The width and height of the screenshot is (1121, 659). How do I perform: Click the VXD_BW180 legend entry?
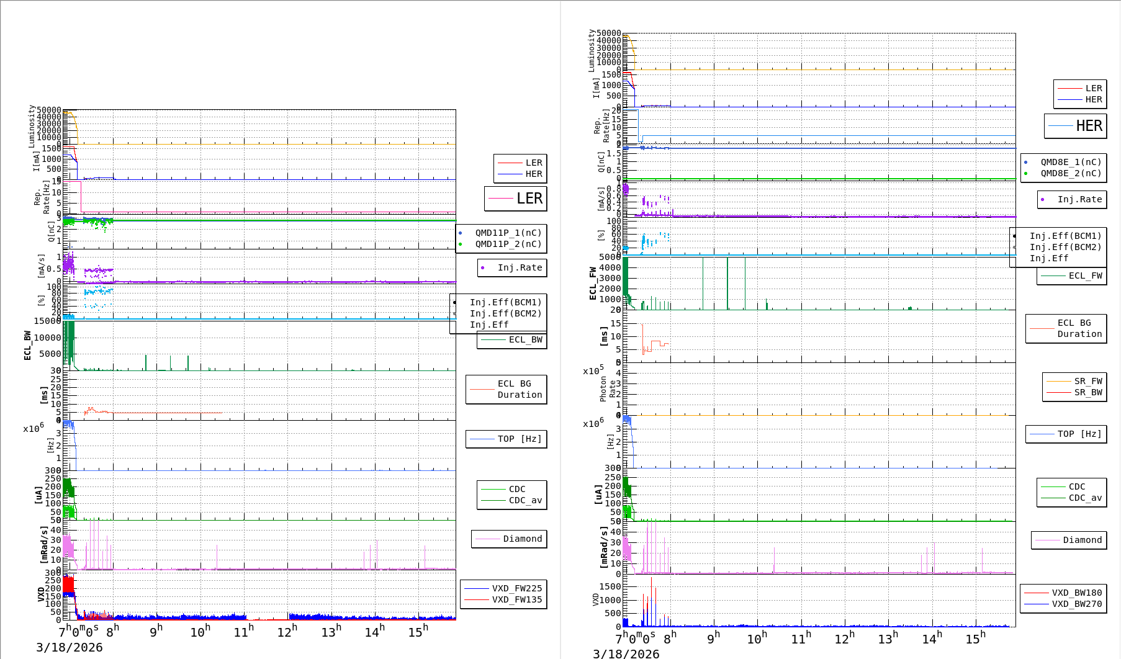tap(1076, 593)
